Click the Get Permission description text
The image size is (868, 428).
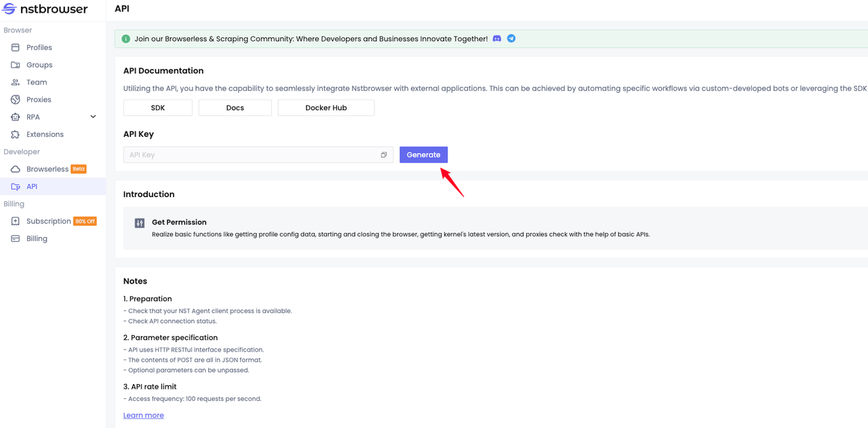click(401, 234)
